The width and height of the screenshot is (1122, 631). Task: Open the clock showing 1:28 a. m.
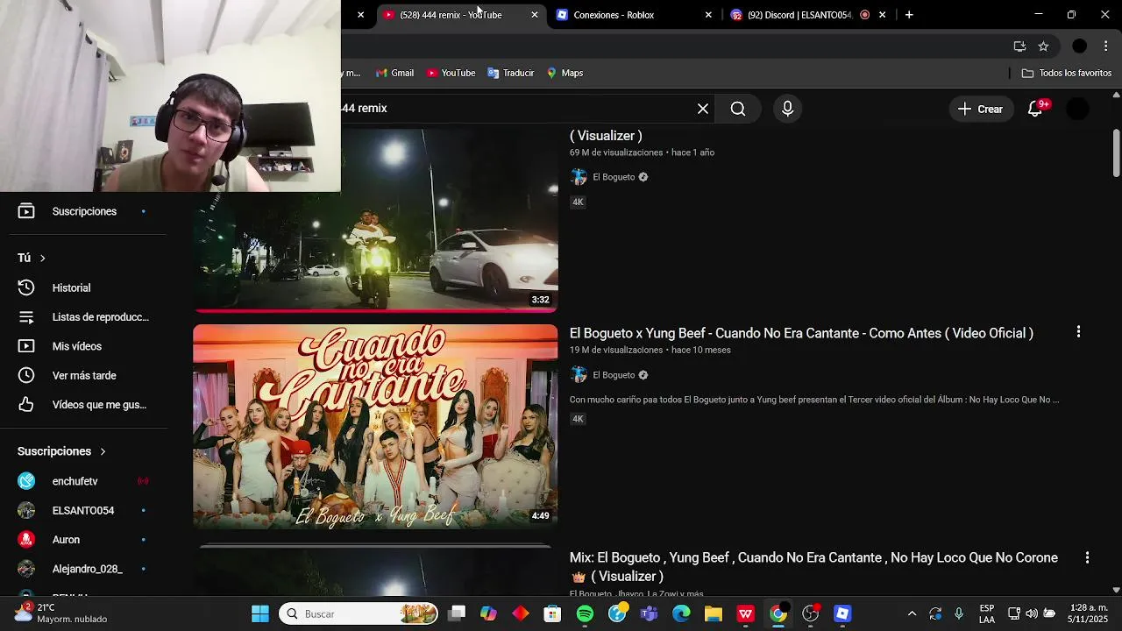pos(1090,613)
